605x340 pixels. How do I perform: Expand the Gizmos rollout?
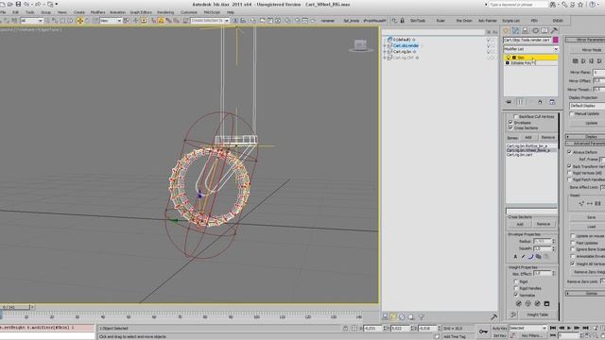tap(585, 294)
